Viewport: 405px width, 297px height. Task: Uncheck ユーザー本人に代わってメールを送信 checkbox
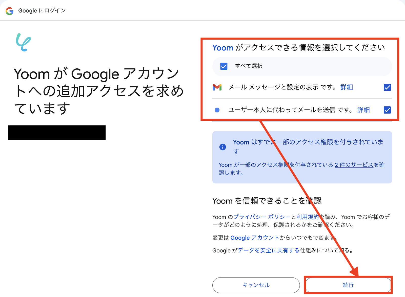pos(387,110)
